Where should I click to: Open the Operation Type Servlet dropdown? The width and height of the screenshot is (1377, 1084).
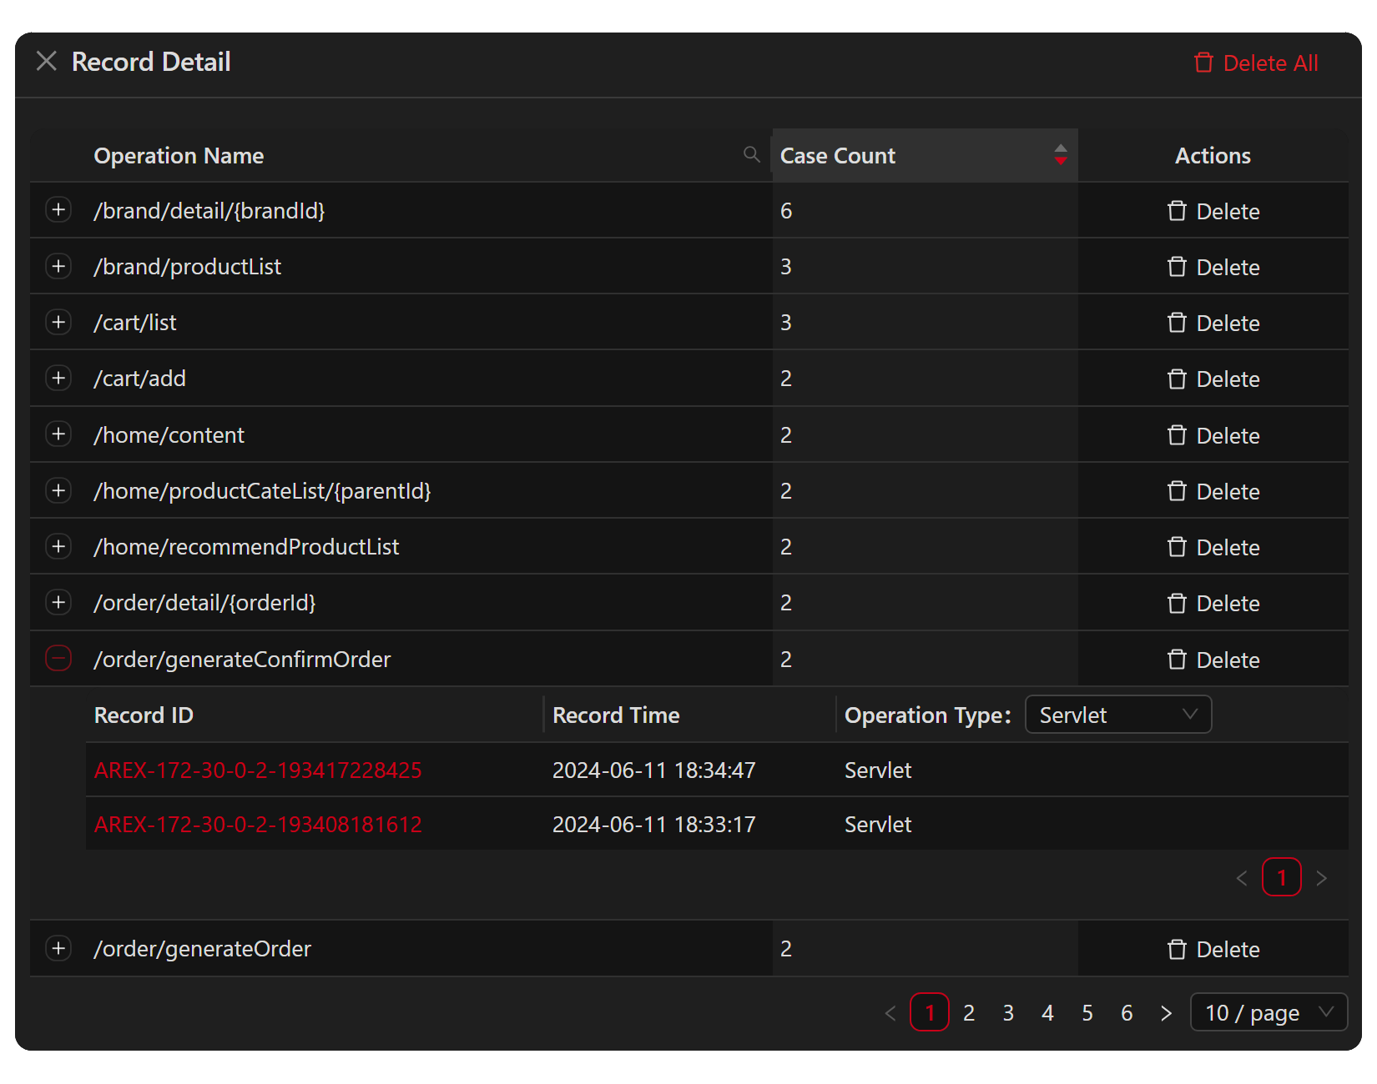(x=1117, y=715)
